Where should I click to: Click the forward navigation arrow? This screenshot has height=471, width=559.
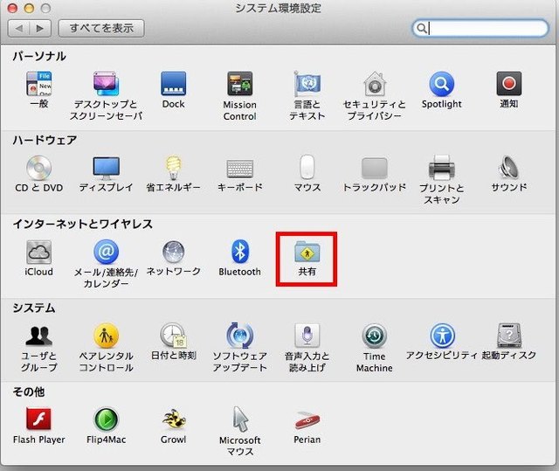tap(40, 28)
